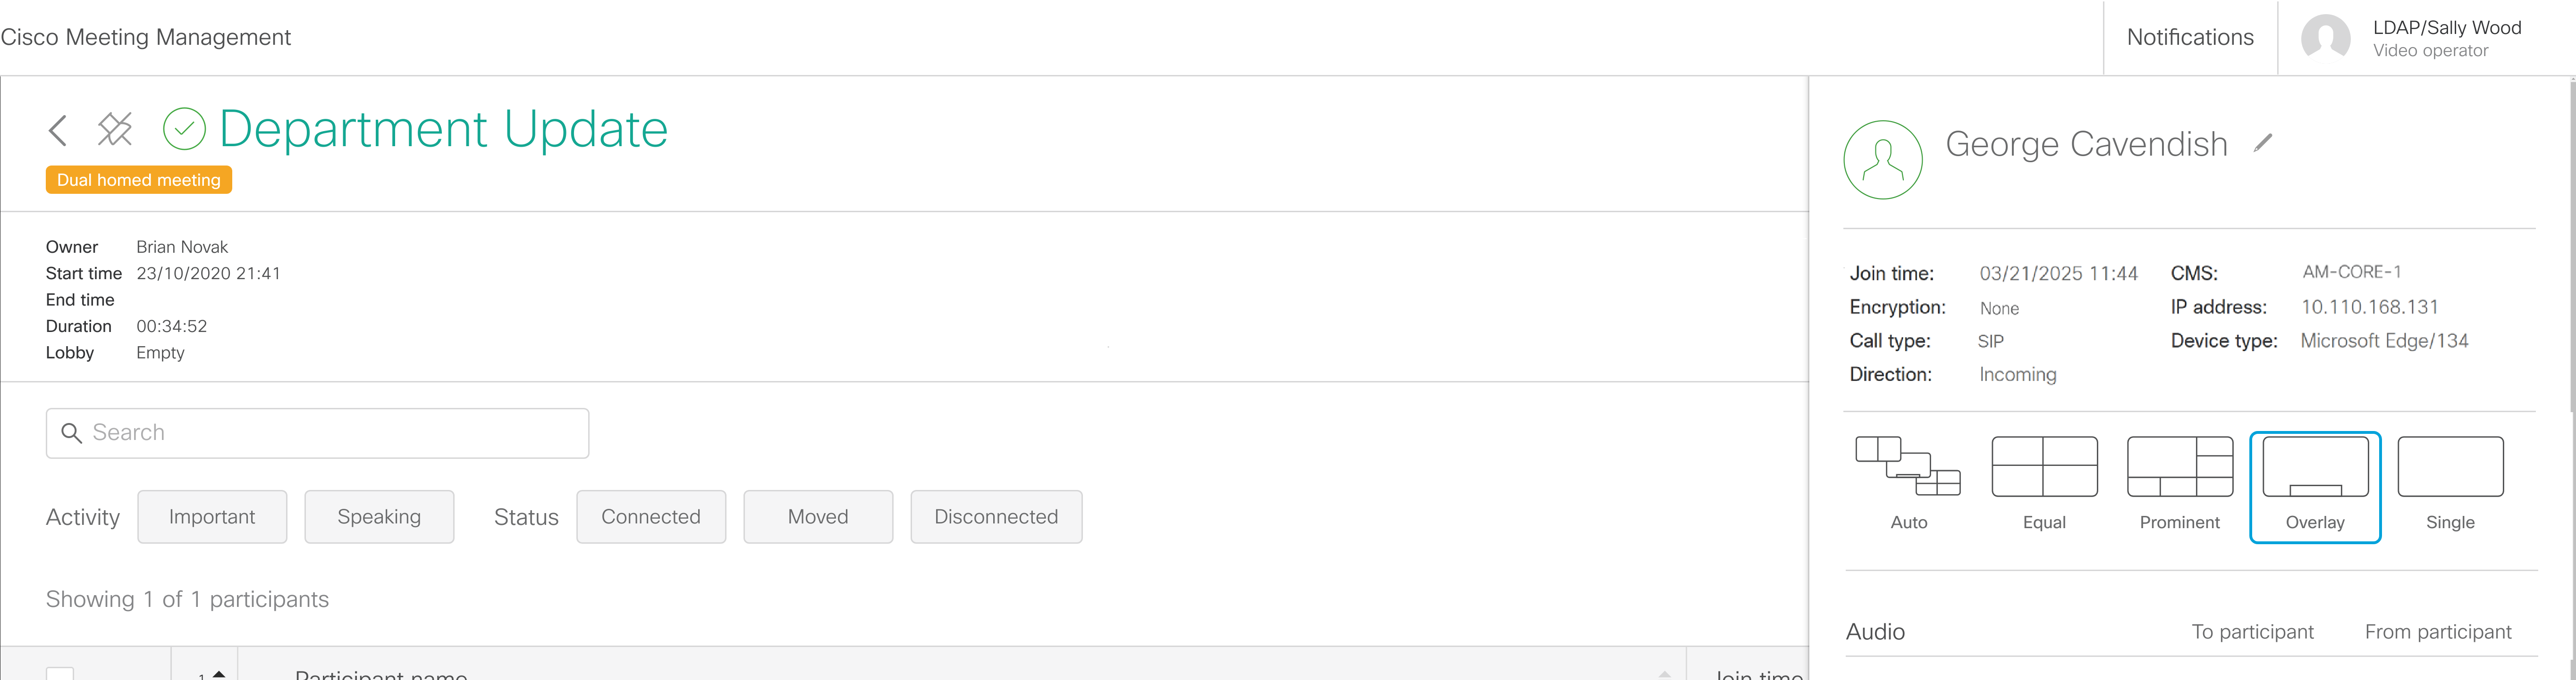The width and height of the screenshot is (2576, 680).
Task: Sort by the Participant name column header
Action: 381,674
